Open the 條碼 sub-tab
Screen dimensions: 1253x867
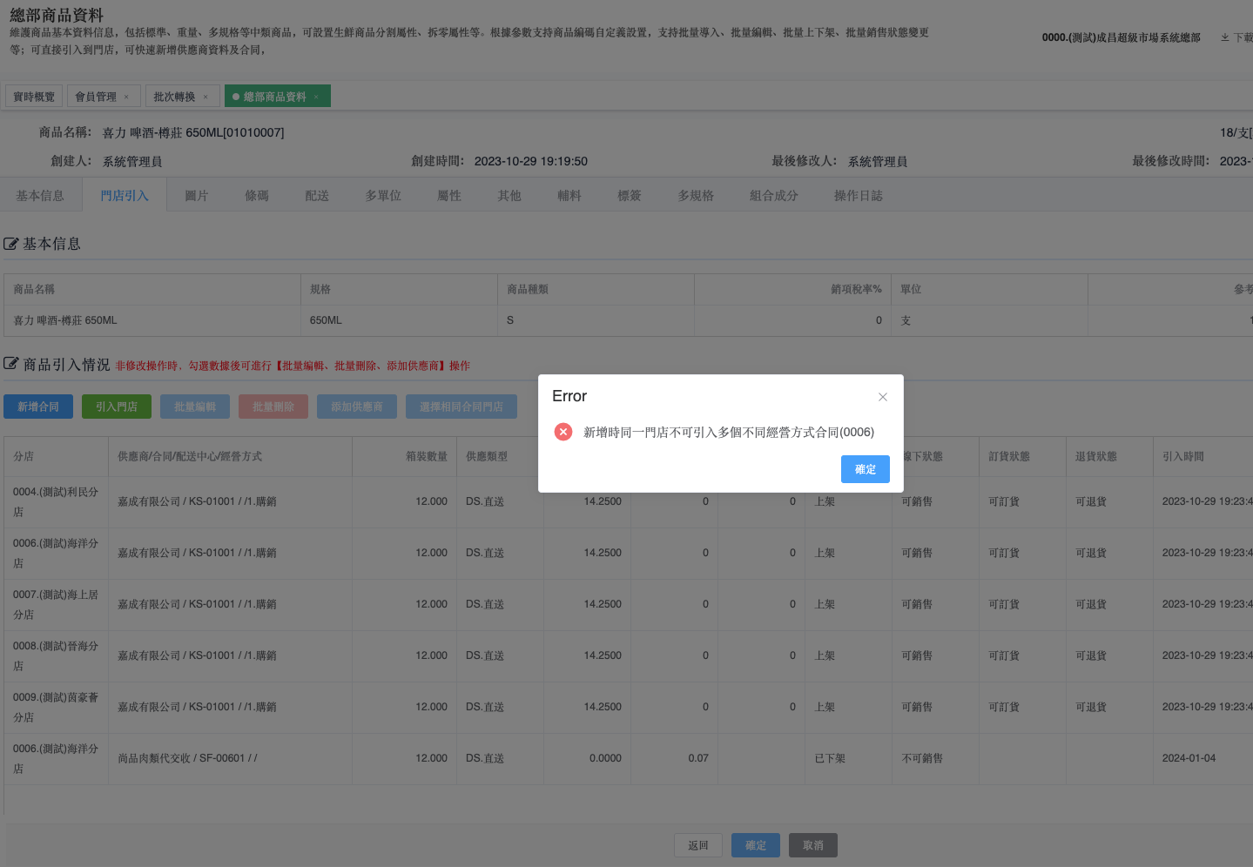coord(257,196)
